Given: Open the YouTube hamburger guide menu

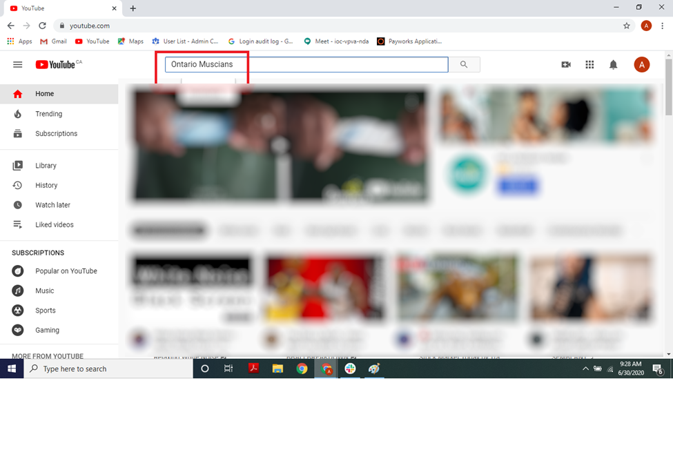Looking at the screenshot, I should [17, 65].
